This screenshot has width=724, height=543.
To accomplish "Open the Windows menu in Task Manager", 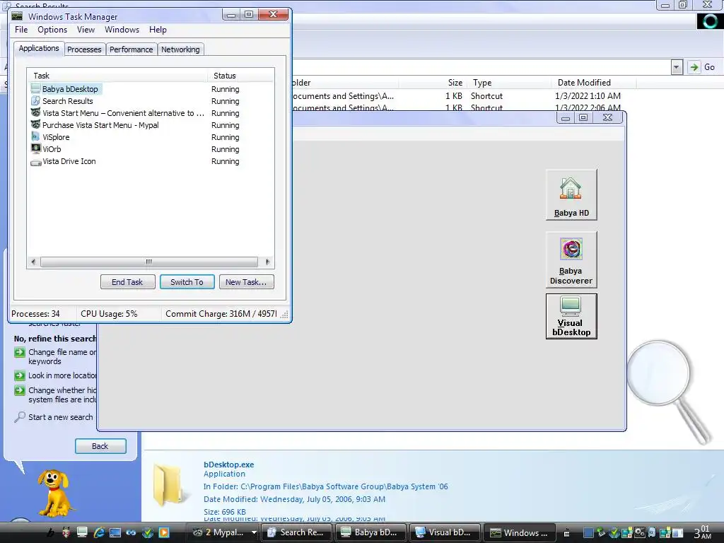I will tap(122, 30).
